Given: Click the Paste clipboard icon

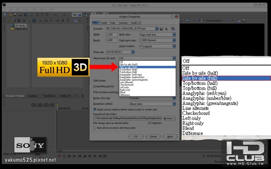Looking at the screenshot, I should 47,15.
